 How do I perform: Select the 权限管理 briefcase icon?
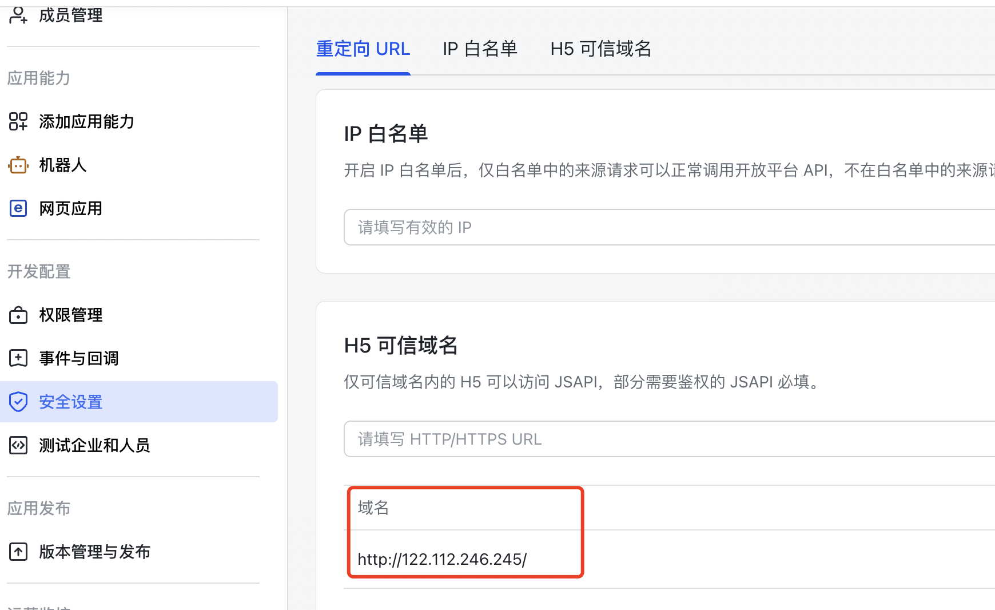(18, 315)
